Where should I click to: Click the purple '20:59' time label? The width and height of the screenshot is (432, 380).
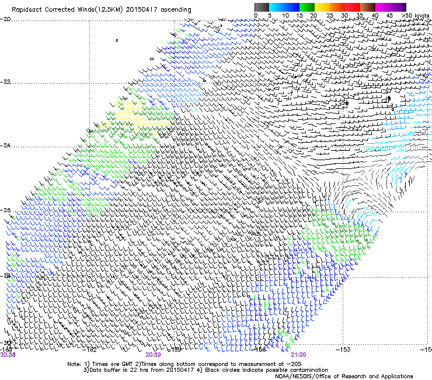(153, 355)
